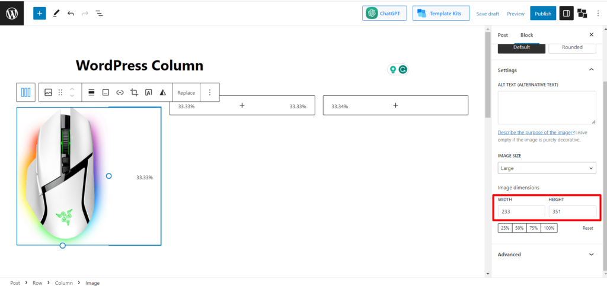Add block in the right column

click(x=395, y=105)
